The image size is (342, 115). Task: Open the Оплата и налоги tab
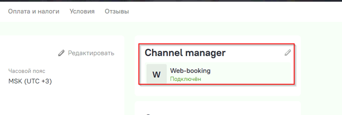pyautogui.click(x=33, y=11)
